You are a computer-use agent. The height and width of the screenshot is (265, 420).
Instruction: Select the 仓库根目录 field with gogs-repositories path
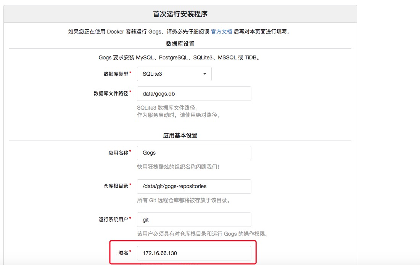(194, 186)
